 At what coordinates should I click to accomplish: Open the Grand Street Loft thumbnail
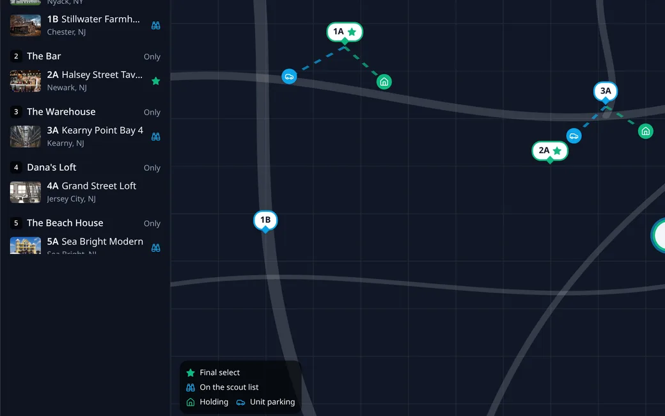26,192
